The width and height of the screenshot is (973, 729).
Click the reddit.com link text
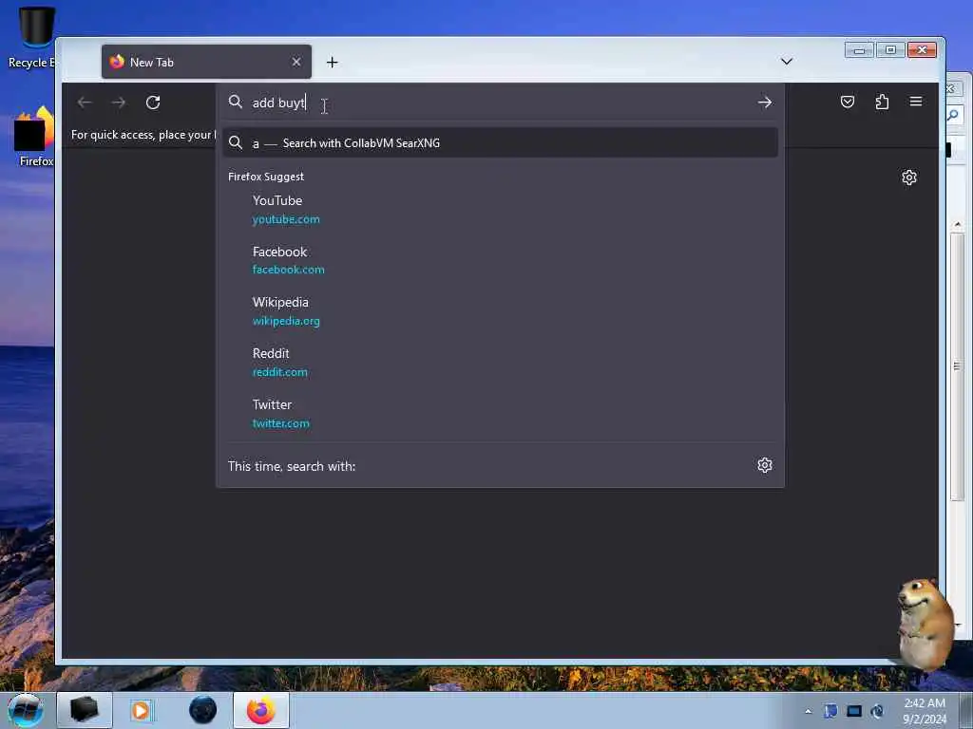(280, 372)
